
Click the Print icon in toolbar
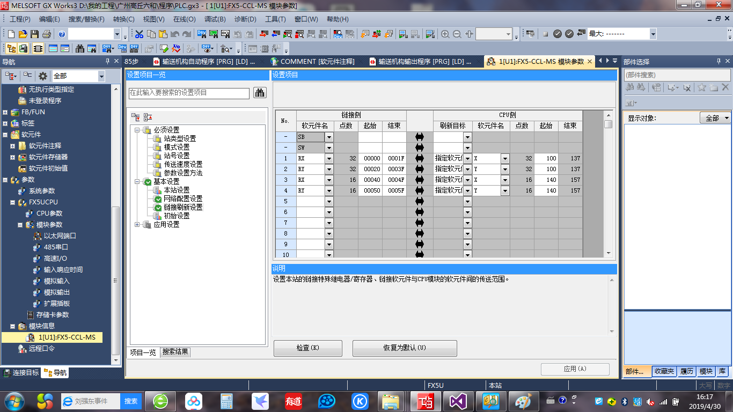[x=47, y=34]
